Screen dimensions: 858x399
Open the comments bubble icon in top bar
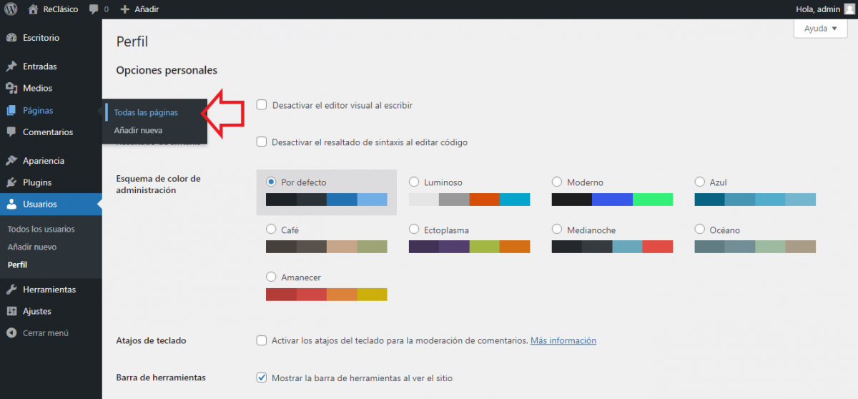94,9
